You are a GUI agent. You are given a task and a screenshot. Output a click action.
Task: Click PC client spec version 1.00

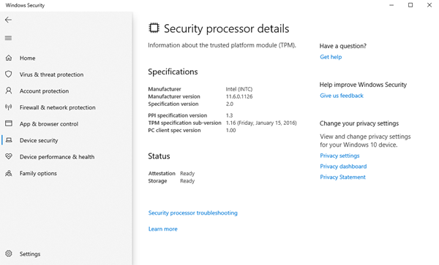(x=230, y=130)
